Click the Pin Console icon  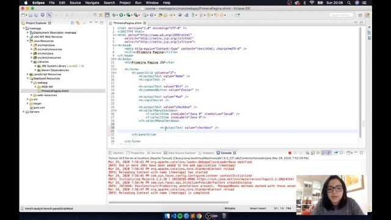(336, 153)
